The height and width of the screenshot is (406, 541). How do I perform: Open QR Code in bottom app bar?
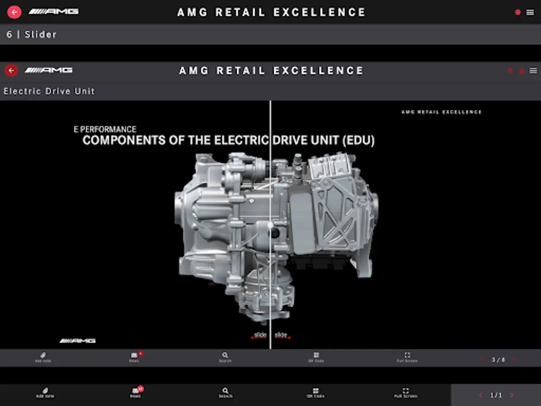pos(316,393)
